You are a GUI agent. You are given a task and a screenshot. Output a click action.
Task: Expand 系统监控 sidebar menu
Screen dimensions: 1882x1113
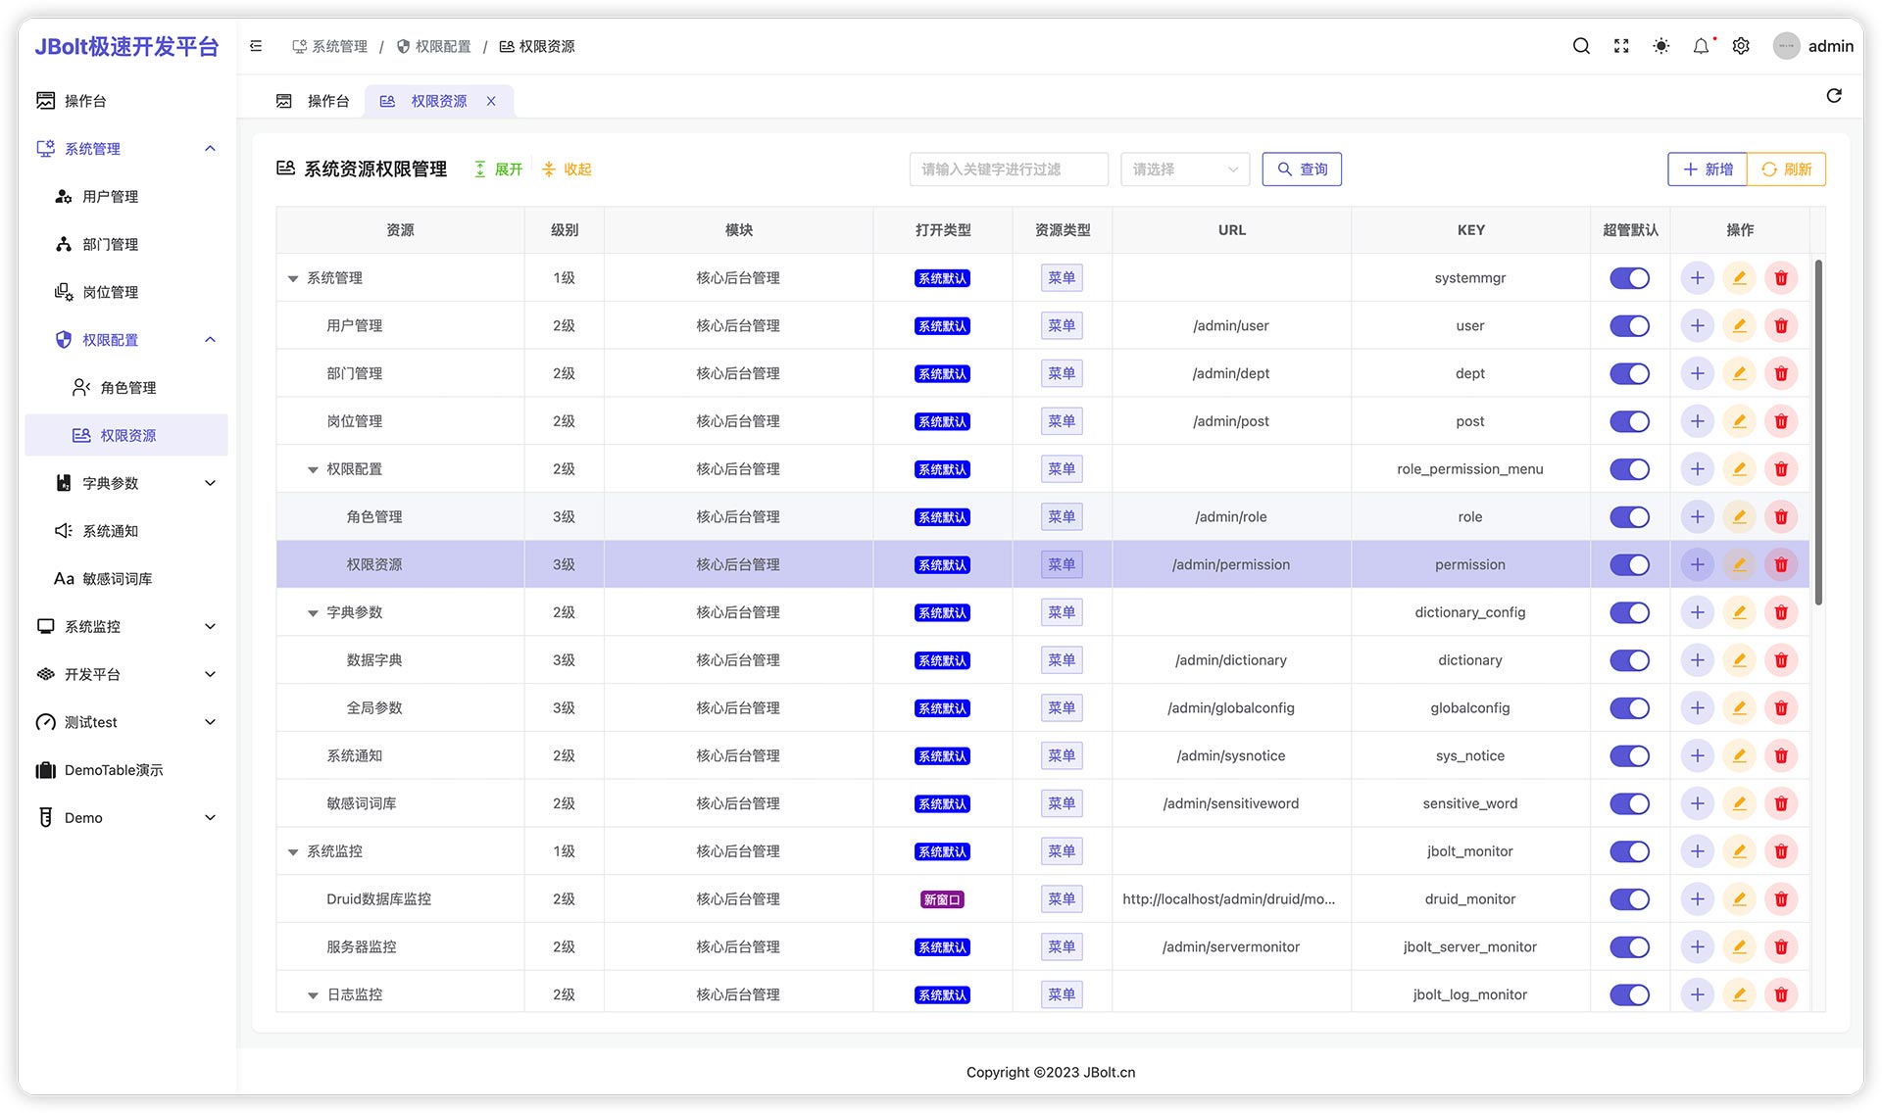(126, 626)
